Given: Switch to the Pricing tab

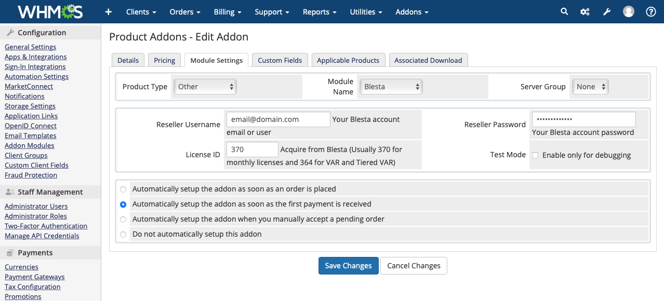Looking at the screenshot, I should 165,60.
